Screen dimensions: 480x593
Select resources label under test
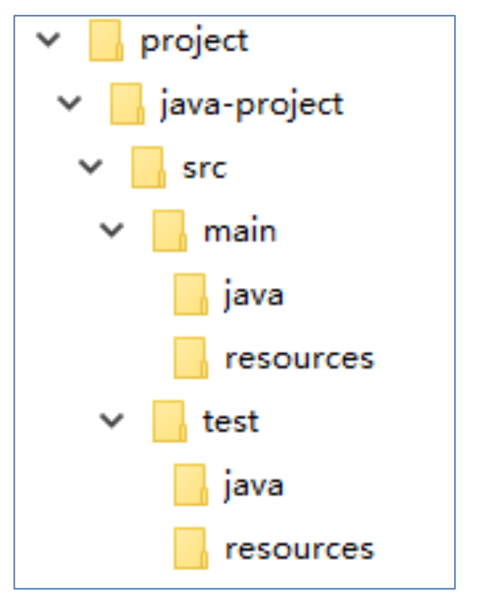[x=300, y=550]
